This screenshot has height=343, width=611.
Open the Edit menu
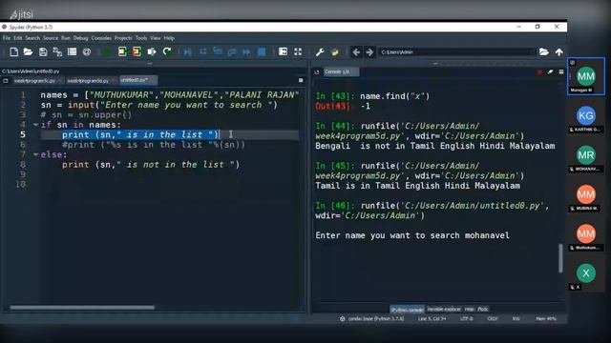pyautogui.click(x=18, y=38)
